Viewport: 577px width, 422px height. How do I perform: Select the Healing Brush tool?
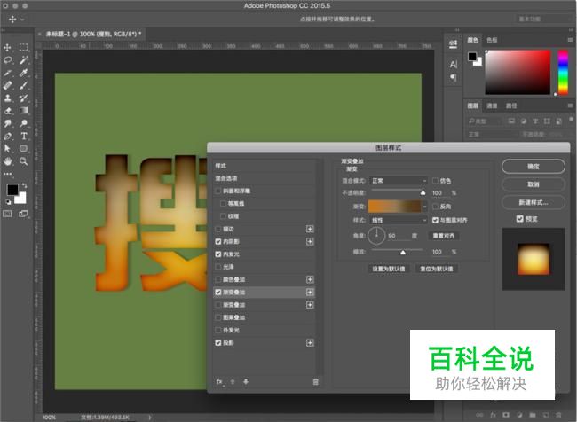(7, 86)
